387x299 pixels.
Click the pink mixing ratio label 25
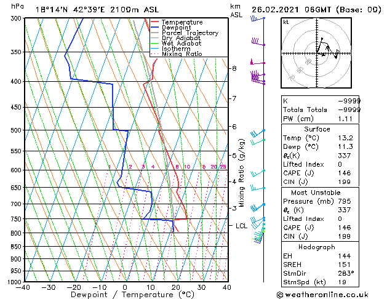pyautogui.click(x=223, y=167)
